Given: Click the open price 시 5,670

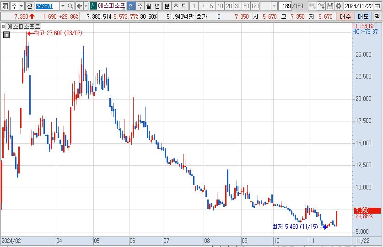Looking at the screenshot, I should [x=265, y=16].
